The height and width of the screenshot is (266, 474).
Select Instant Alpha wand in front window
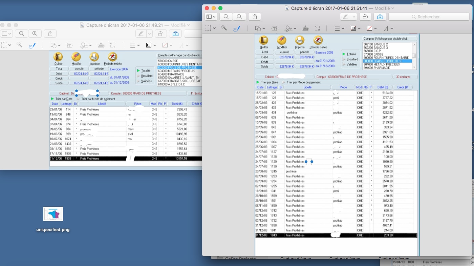(224, 28)
